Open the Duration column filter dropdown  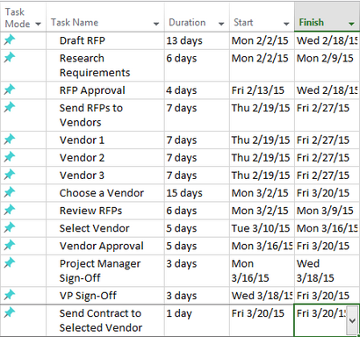pos(221,24)
